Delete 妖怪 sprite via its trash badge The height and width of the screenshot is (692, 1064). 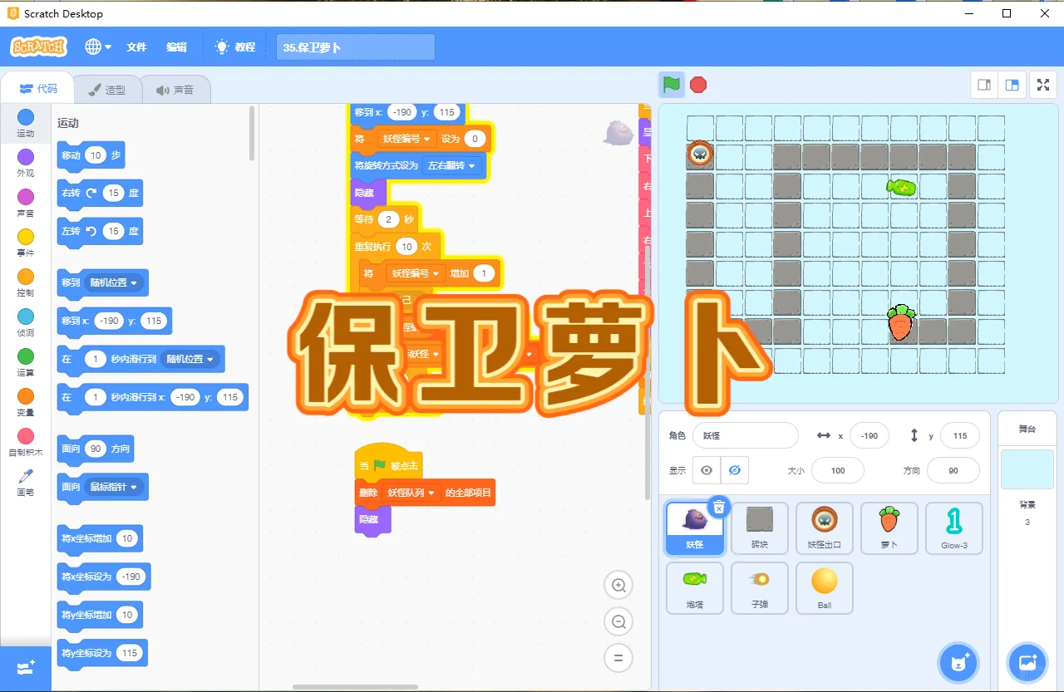click(718, 507)
